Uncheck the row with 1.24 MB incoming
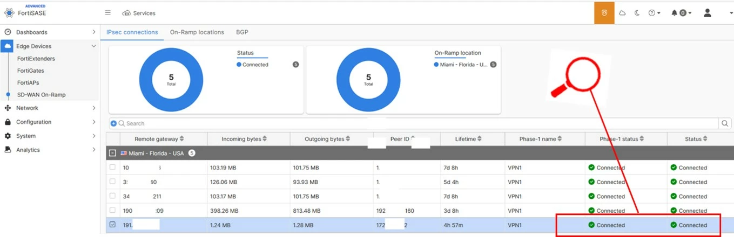734x237 pixels. point(112,225)
